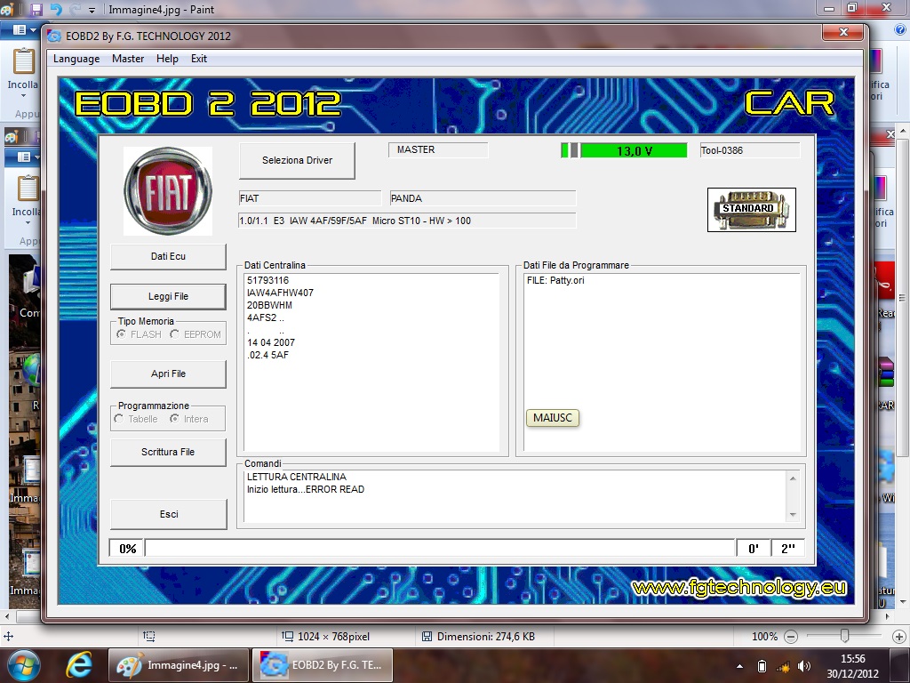Screen dimensions: 910x683
Task: Click the 0% progress readout
Action: click(x=127, y=548)
